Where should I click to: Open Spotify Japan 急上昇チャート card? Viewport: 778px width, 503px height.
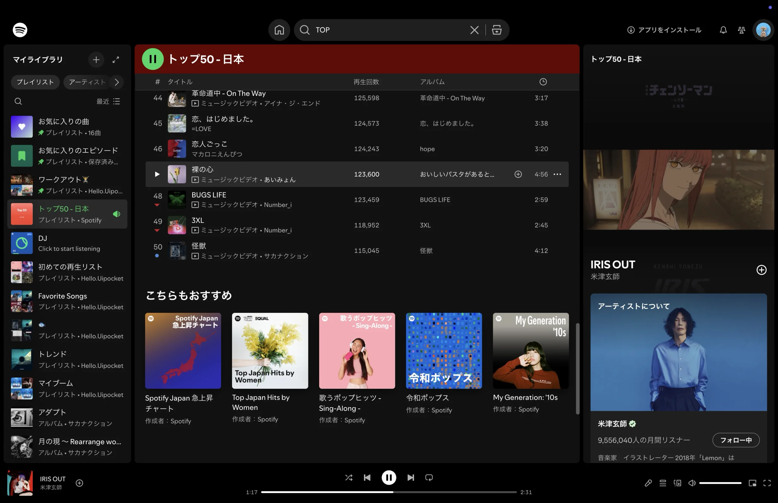[x=183, y=368]
